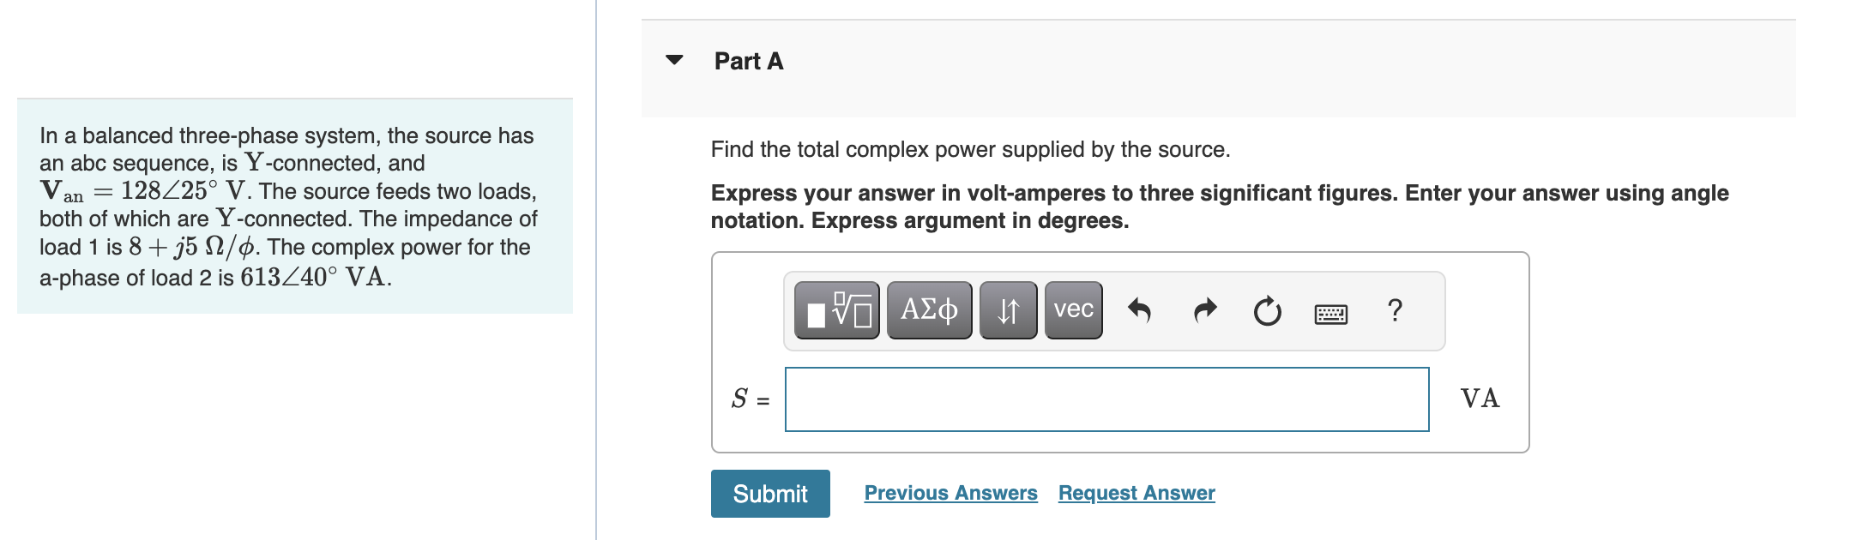Screen dimensions: 1863x540
Task: Enable square root template input
Action: pyautogui.click(x=836, y=309)
